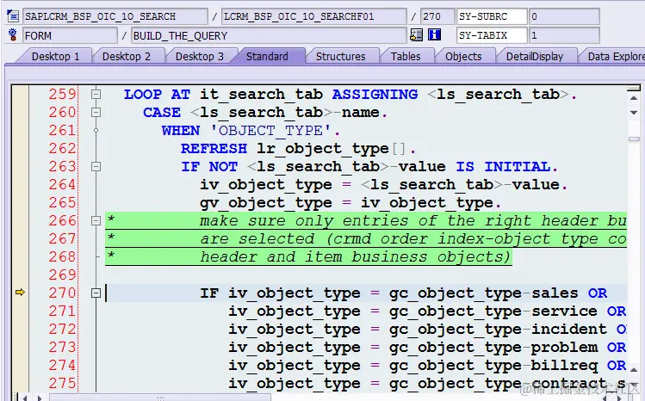
Task: Click lr_object_type on the REFRESH line
Action: tap(323, 148)
